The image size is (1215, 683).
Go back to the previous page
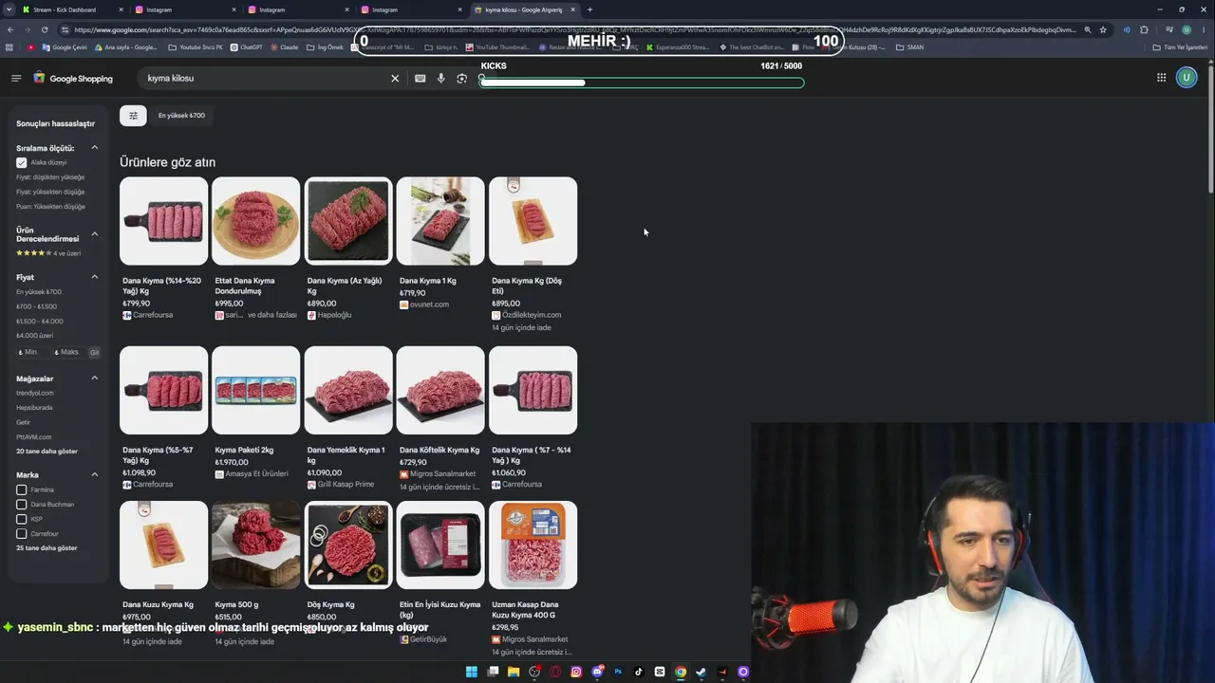pos(9,29)
